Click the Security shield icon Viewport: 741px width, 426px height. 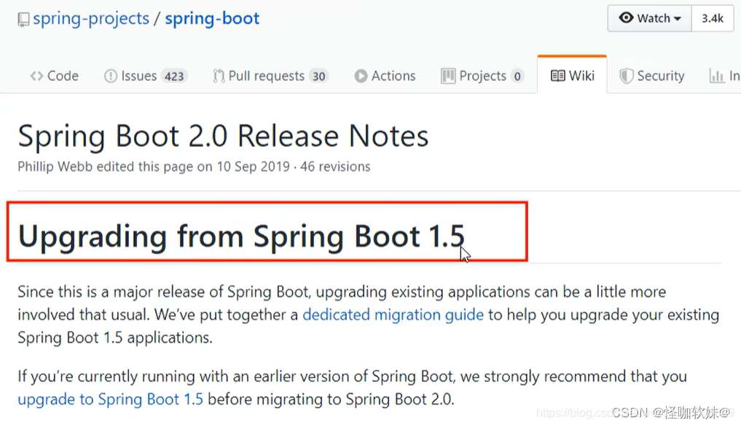626,76
